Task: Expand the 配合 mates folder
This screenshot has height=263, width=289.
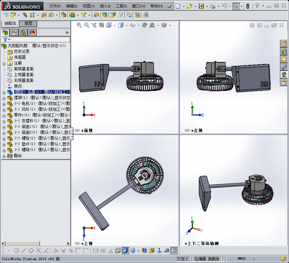Action: (x=4, y=156)
